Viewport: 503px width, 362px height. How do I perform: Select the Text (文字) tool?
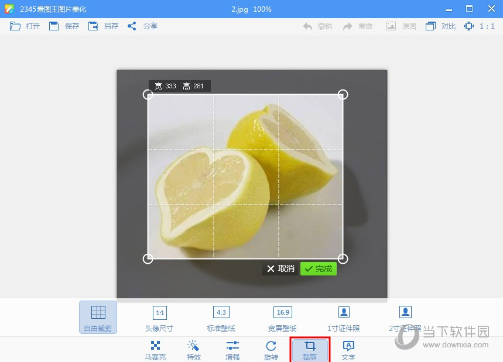coord(348,350)
